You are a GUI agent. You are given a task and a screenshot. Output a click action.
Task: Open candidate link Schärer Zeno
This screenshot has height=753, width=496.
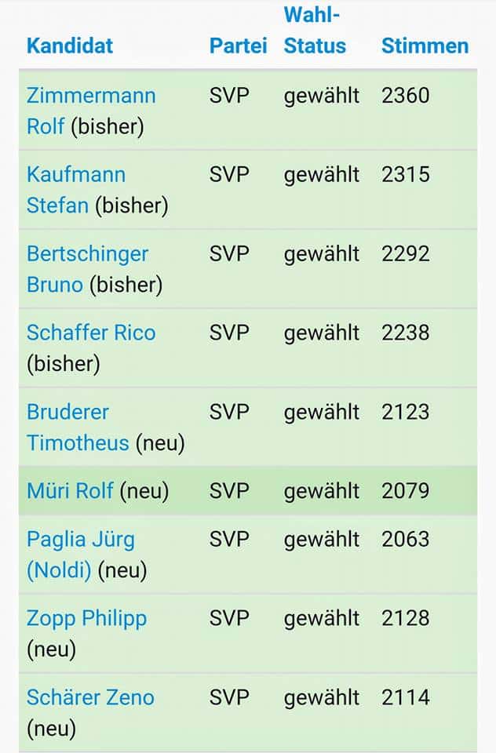(x=90, y=697)
